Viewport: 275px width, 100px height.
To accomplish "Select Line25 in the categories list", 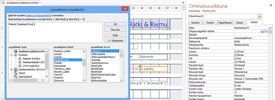I will (x=68, y=54).
